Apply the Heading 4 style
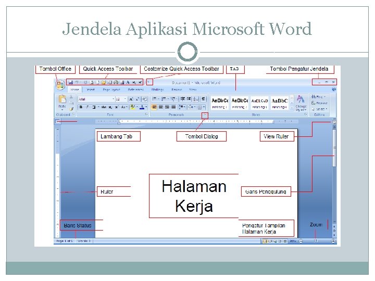 [279, 103]
